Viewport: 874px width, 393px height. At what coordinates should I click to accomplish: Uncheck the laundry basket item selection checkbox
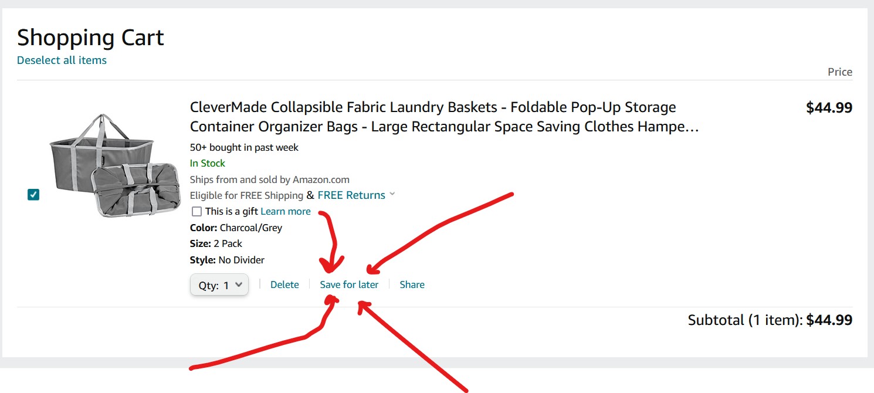point(33,195)
